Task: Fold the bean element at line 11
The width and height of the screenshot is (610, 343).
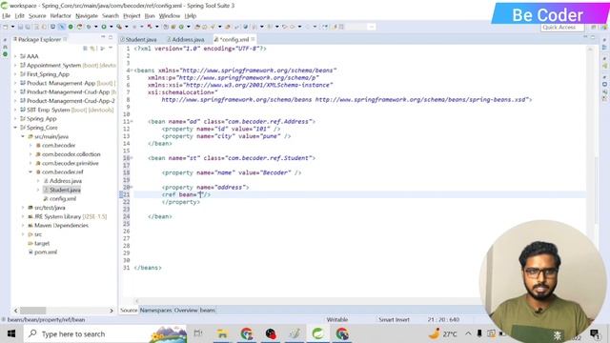Action: (x=132, y=122)
